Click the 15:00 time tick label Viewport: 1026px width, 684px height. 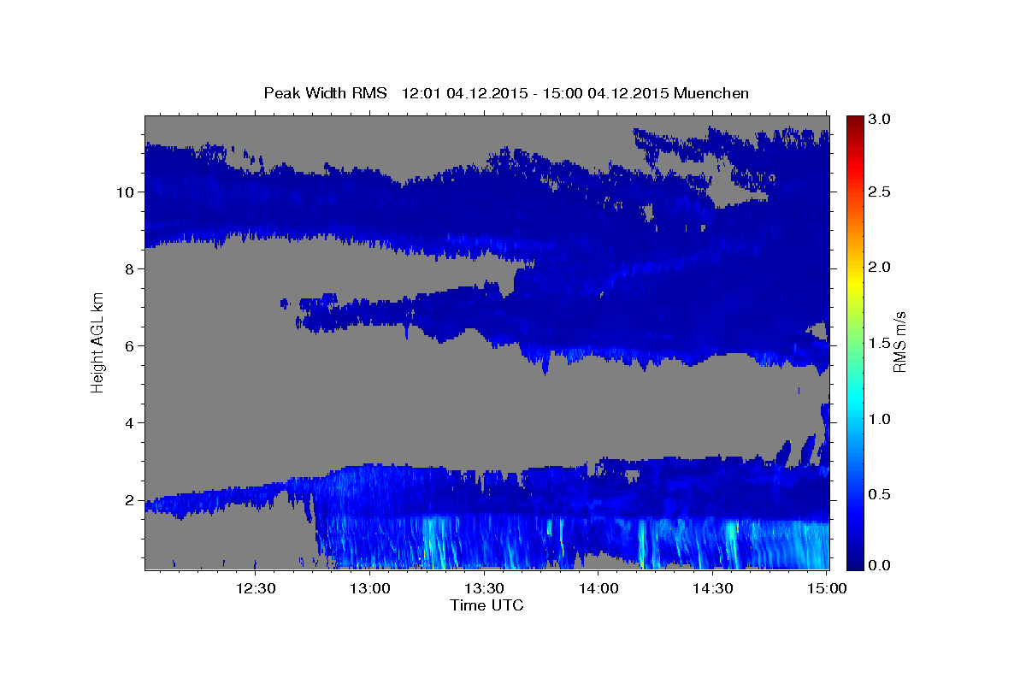pyautogui.click(x=828, y=588)
